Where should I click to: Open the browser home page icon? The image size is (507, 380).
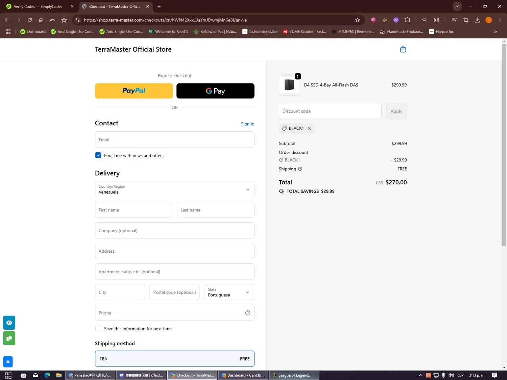point(41,20)
